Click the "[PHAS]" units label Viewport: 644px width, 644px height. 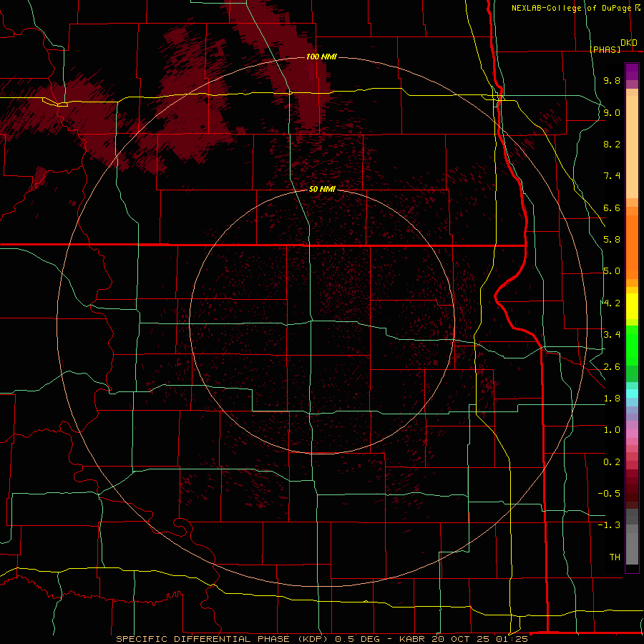605,49
